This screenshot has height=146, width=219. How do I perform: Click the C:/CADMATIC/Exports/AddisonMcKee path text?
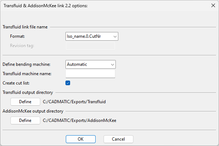coord(79,120)
